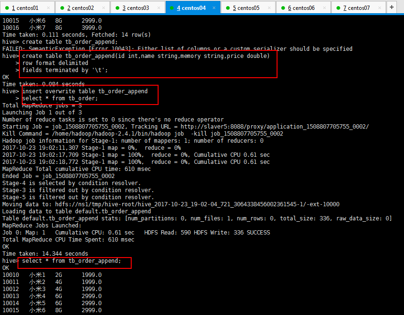Close the centos07 tab
This screenshot has height=315, width=404.
tap(379, 8)
